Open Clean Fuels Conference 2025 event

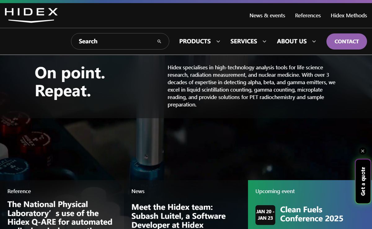[x=312, y=214]
